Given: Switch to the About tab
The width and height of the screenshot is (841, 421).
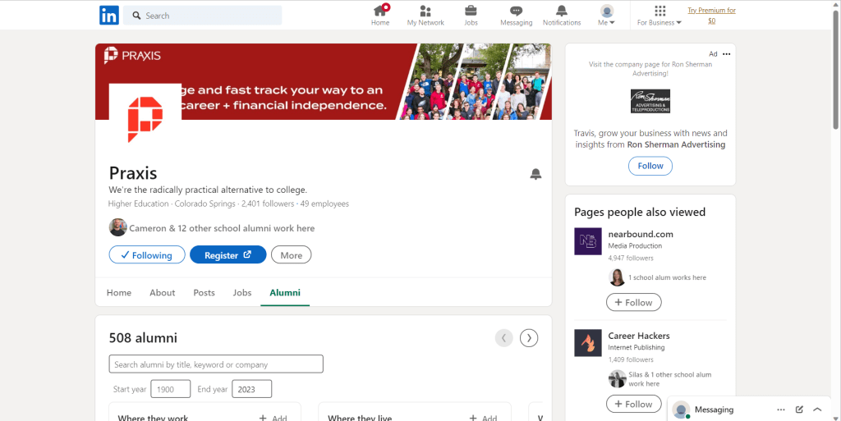Looking at the screenshot, I should (x=162, y=293).
